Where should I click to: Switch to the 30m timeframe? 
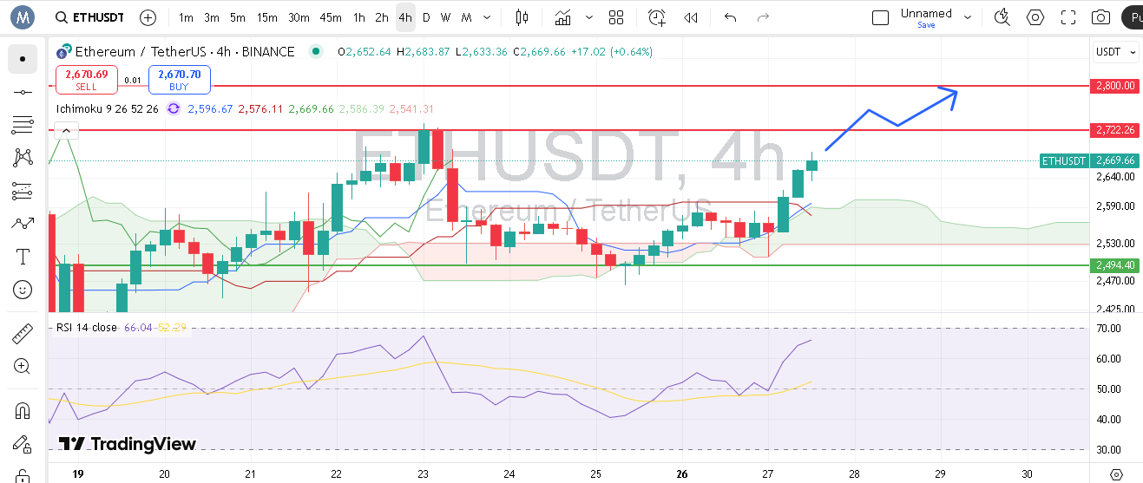click(299, 17)
